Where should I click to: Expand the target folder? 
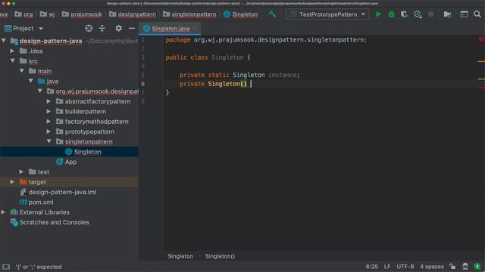click(12, 182)
